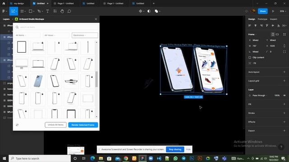Viewport: 289px width, 162px height.
Task: Select the Comment tool
Action: point(69,11)
